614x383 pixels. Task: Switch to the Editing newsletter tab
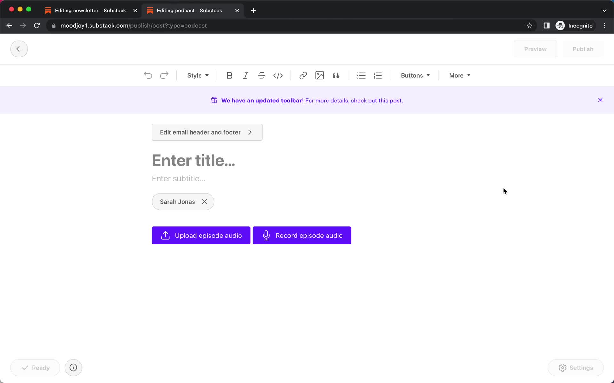pos(91,10)
